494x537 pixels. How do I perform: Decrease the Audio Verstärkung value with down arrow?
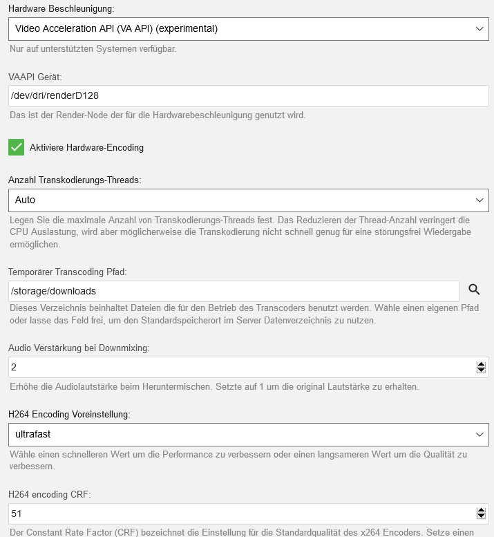tap(481, 370)
